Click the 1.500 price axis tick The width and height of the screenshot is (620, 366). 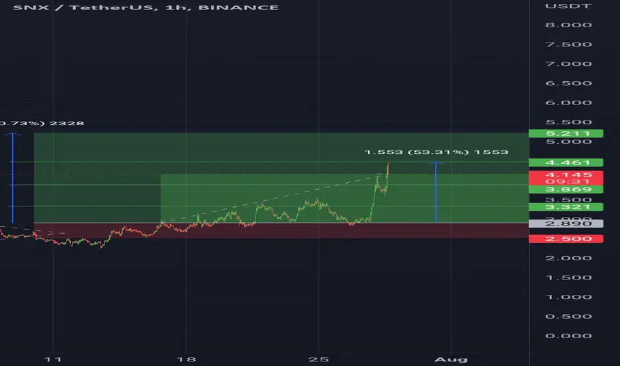click(x=568, y=277)
